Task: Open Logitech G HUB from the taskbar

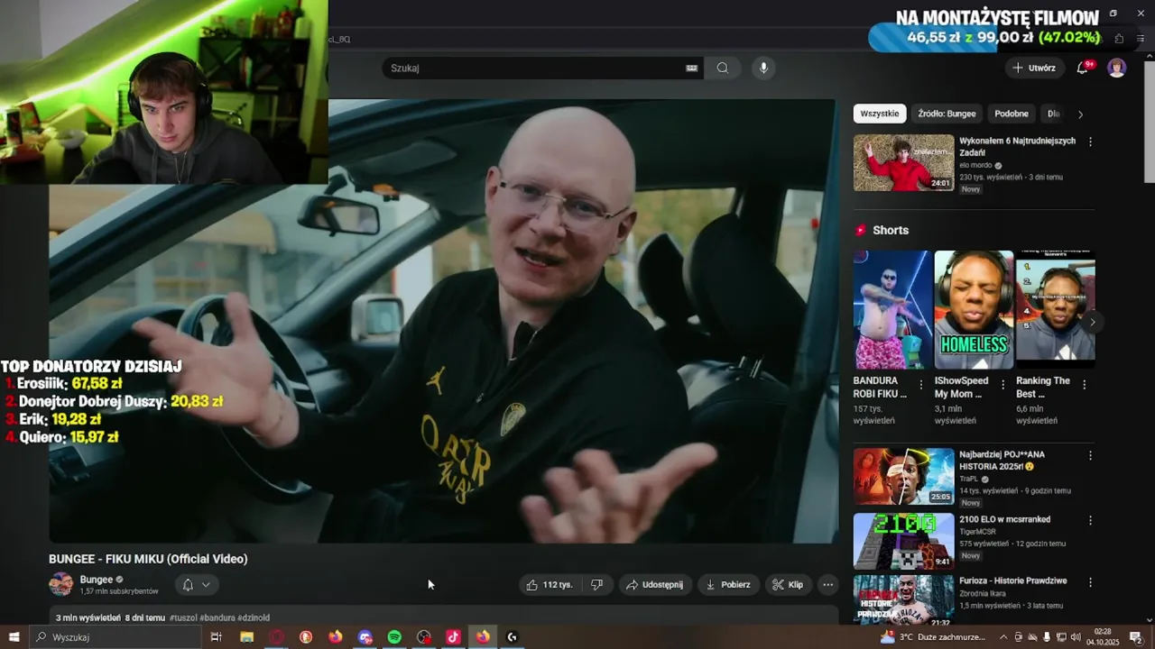Action: 513,637
